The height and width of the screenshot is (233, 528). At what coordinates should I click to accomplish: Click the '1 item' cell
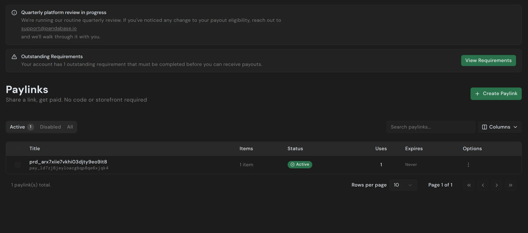pos(246,165)
